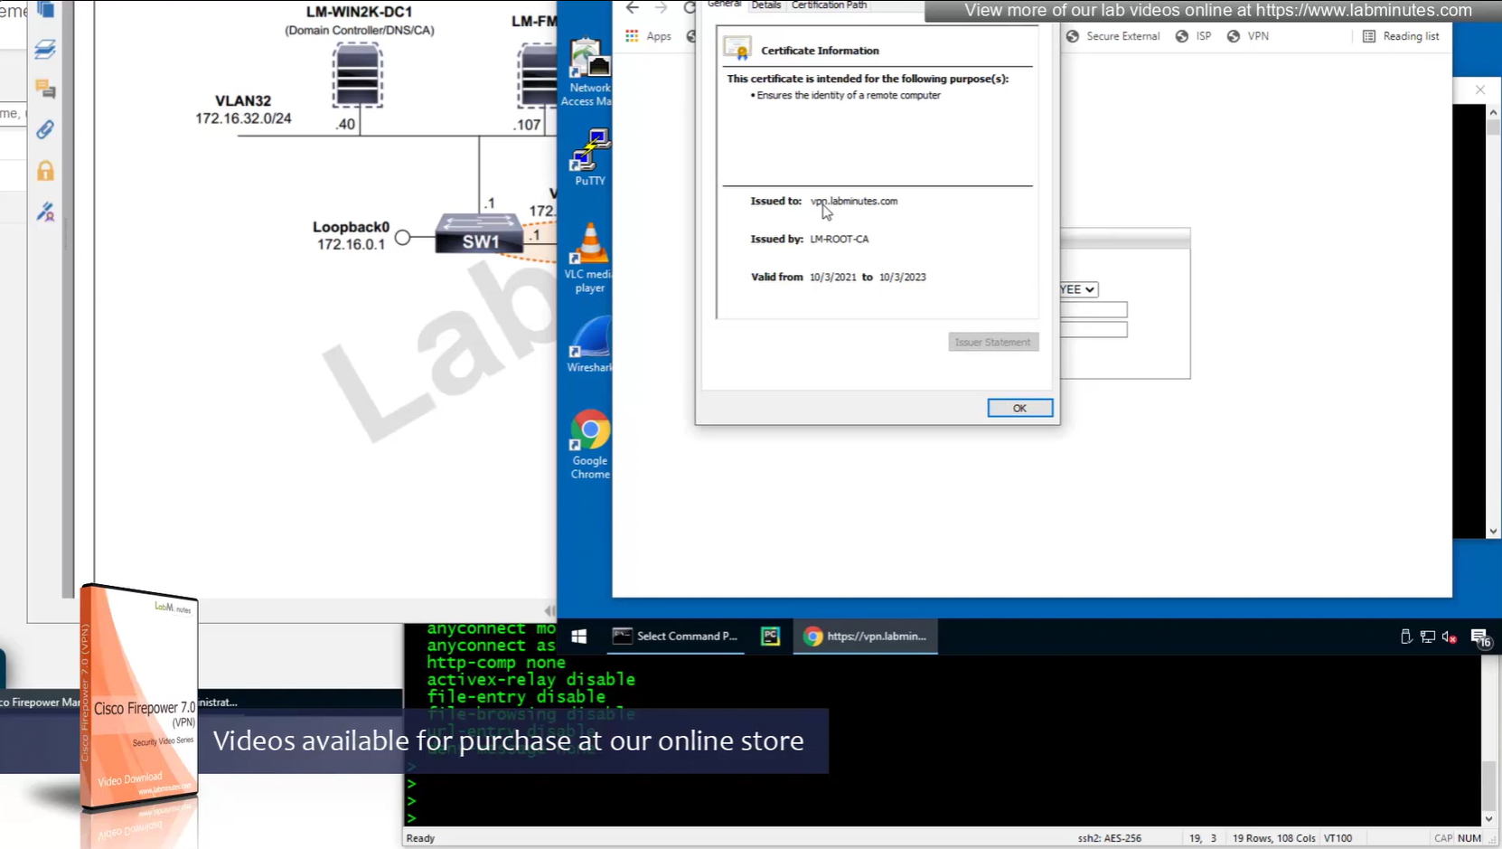Launch VLC media player from desktop
The image size is (1502, 849).
pos(589,256)
